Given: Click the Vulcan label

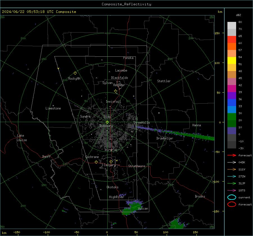Looking at the screenshot, I should pyautogui.click(x=143, y=208).
